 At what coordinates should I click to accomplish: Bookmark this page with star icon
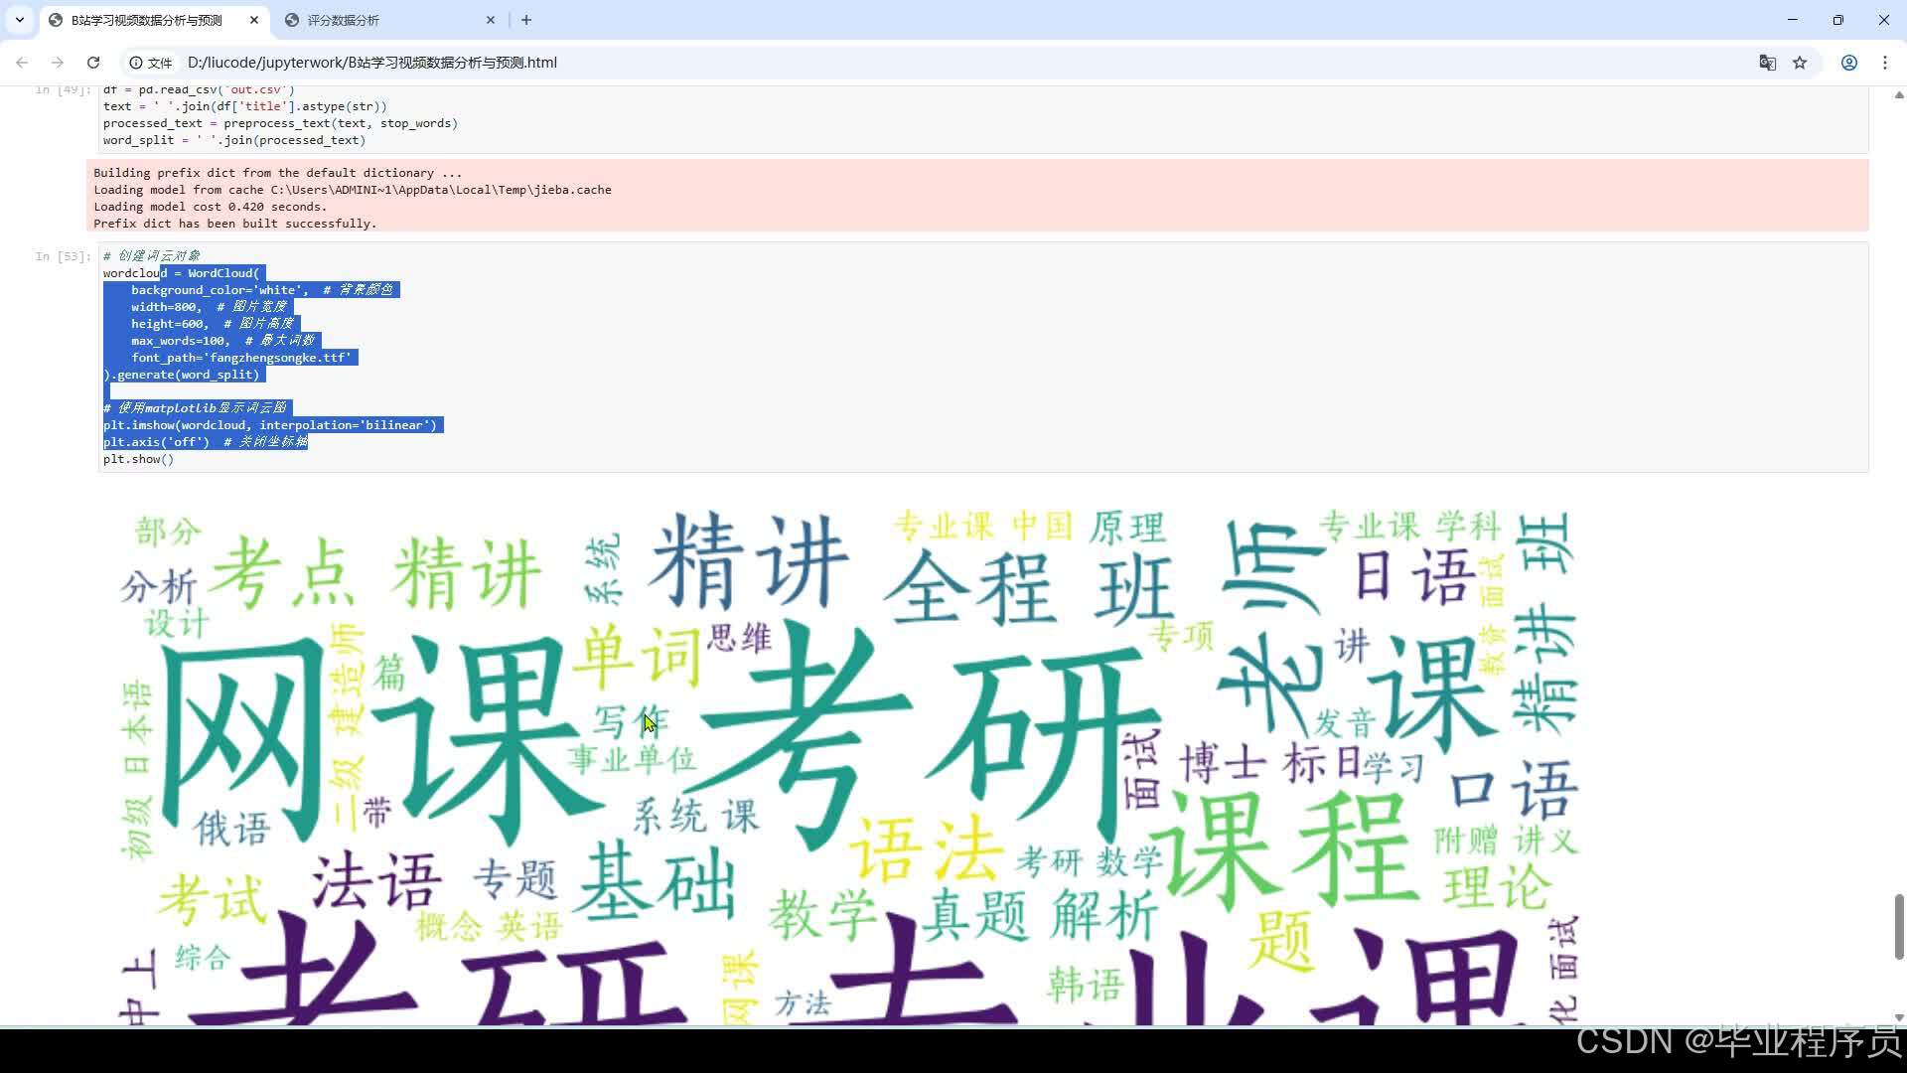point(1800,63)
